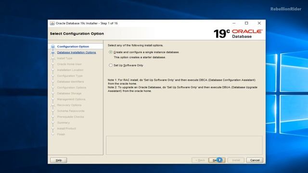Click the Schema Passwords step
Image resolution: width=308 pixels, height=173 pixels.
click(x=71, y=111)
